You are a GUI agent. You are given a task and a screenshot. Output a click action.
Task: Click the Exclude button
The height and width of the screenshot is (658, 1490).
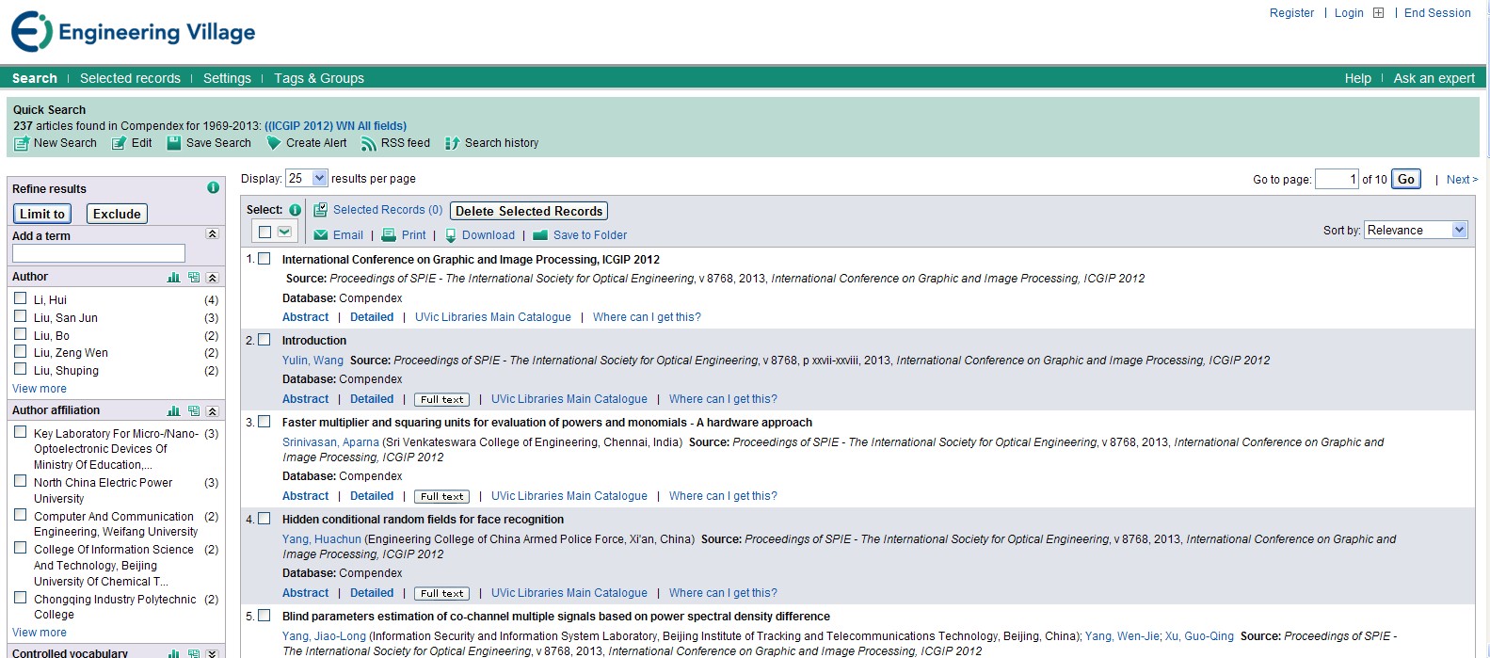click(x=117, y=214)
